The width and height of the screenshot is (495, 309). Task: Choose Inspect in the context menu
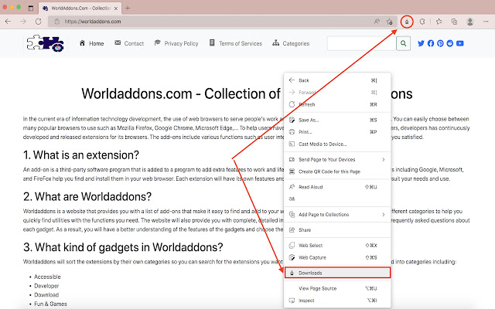[337, 301]
